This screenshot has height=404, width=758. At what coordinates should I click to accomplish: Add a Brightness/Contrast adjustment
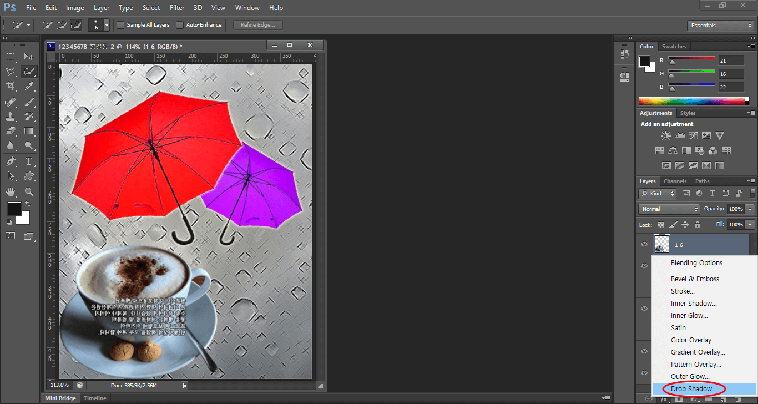[666, 135]
